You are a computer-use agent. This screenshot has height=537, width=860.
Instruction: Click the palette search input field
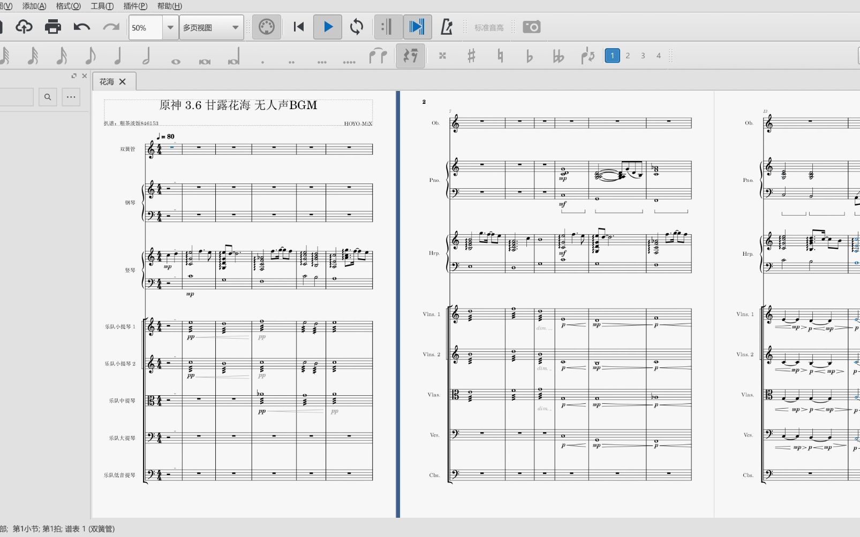(x=16, y=97)
